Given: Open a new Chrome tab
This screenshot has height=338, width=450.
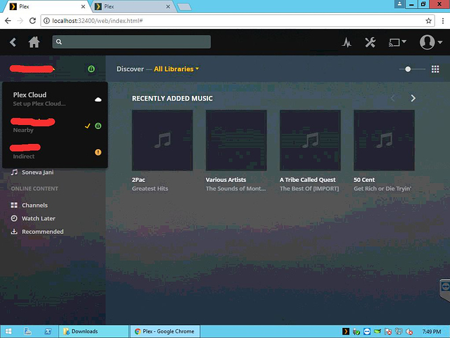Looking at the screenshot, I should tap(184, 7).
